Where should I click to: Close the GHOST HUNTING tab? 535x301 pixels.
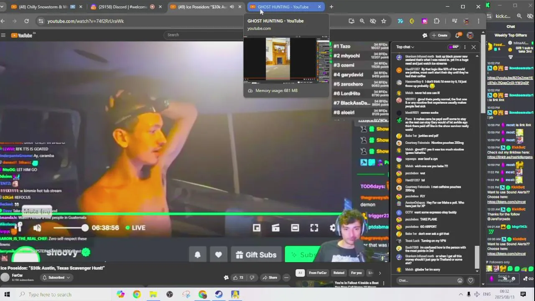point(319,7)
